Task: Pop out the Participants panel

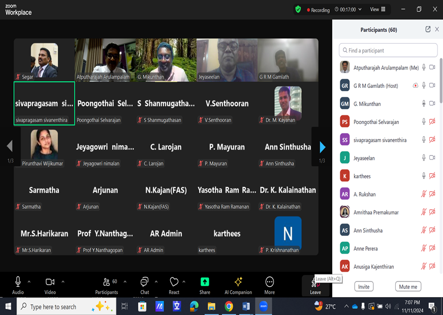Action: tap(428, 29)
